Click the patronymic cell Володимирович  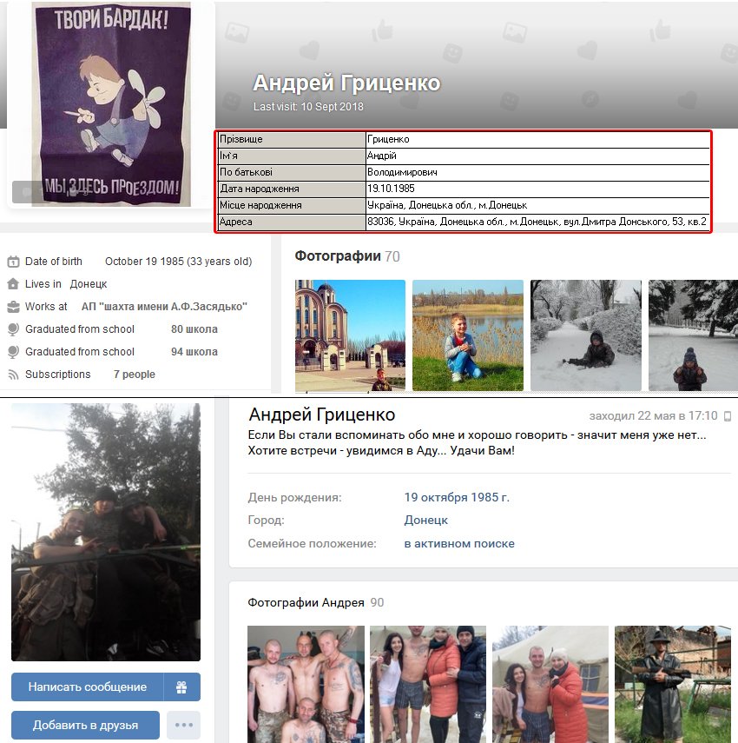538,172
